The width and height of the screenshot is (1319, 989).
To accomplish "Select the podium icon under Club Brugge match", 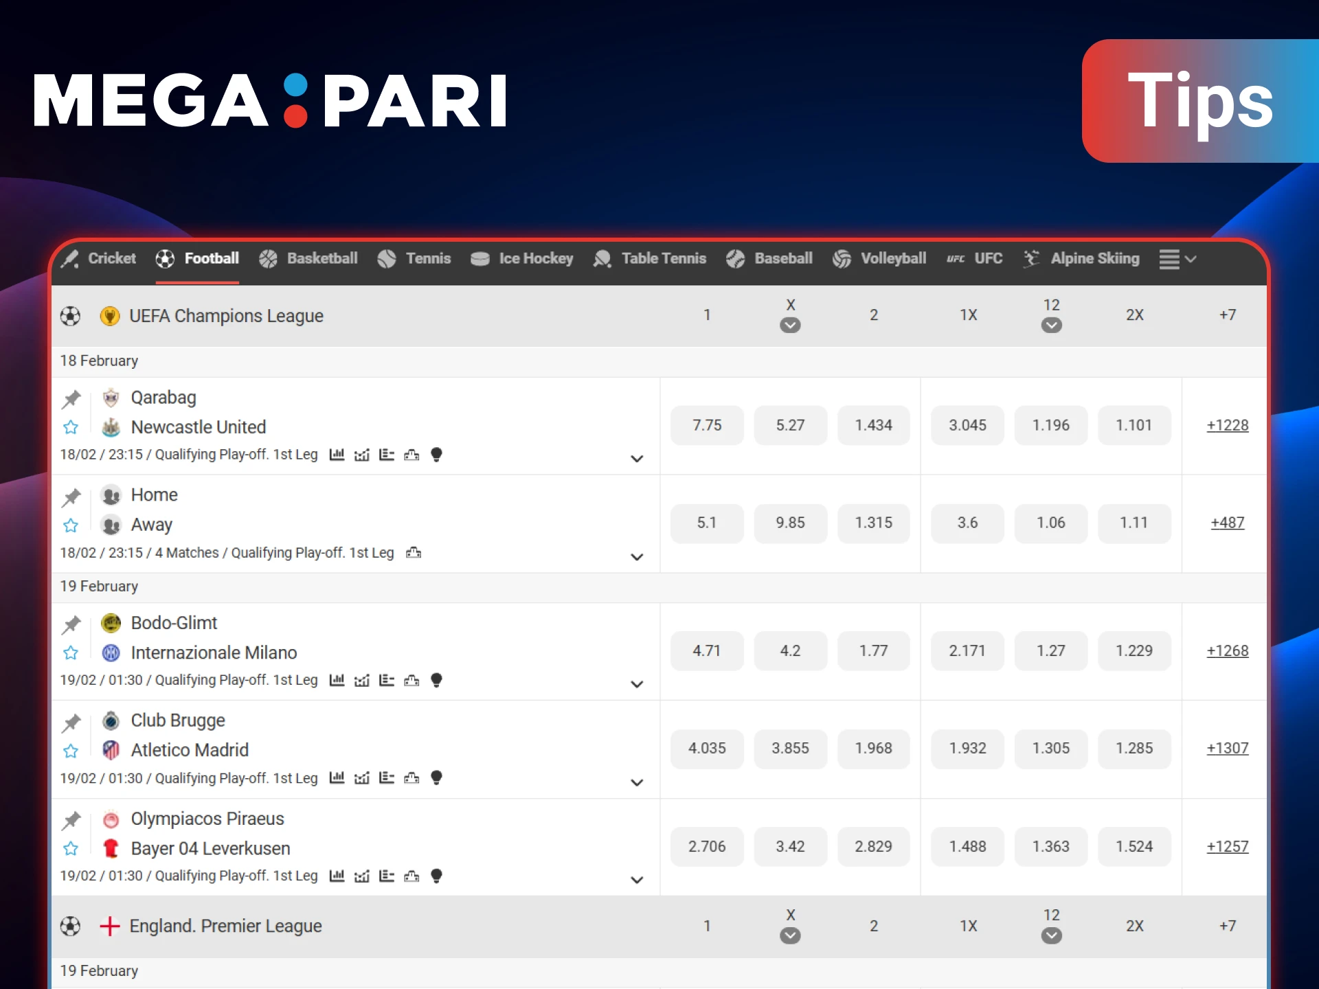I will (412, 778).
